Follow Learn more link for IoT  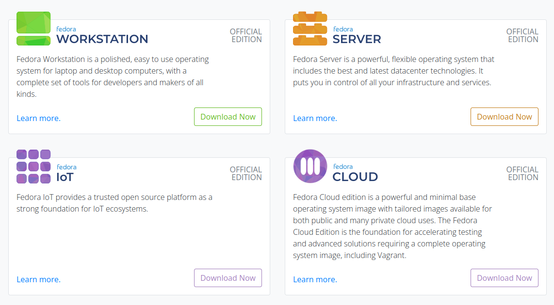pos(38,279)
